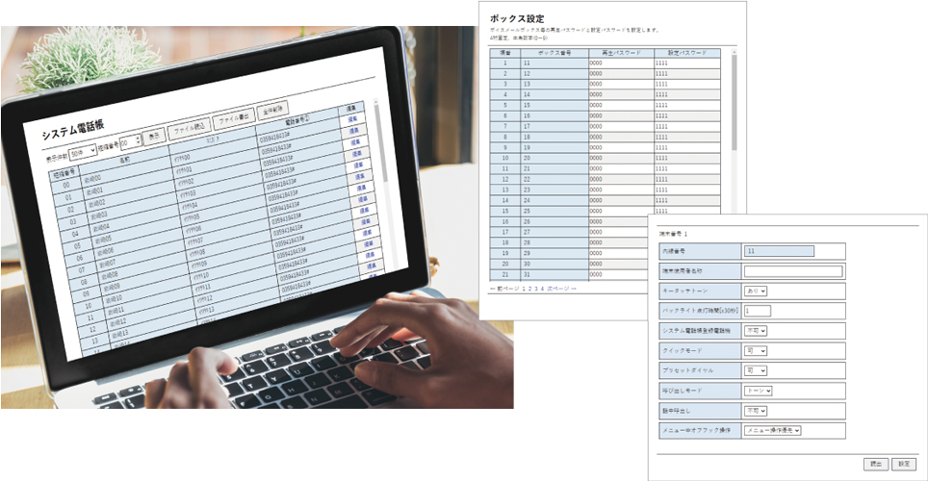Click the 内線番号 field with value 11

779,251
